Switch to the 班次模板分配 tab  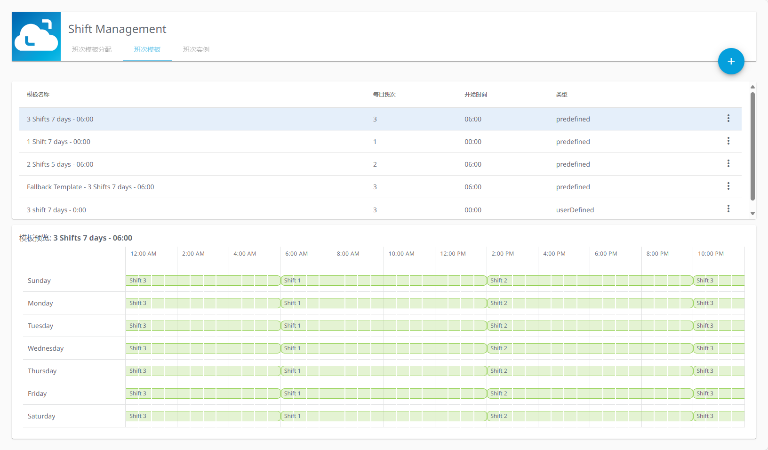tap(92, 49)
